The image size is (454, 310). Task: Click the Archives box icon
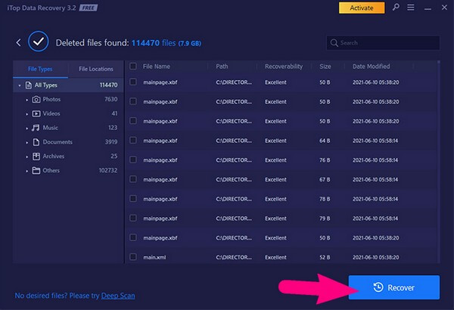pos(36,157)
